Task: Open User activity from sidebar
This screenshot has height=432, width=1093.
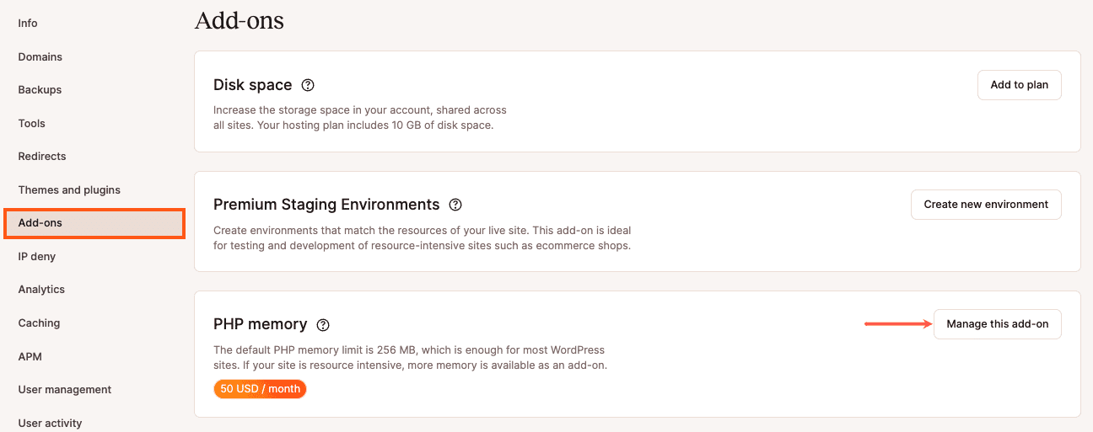Action: (x=50, y=424)
